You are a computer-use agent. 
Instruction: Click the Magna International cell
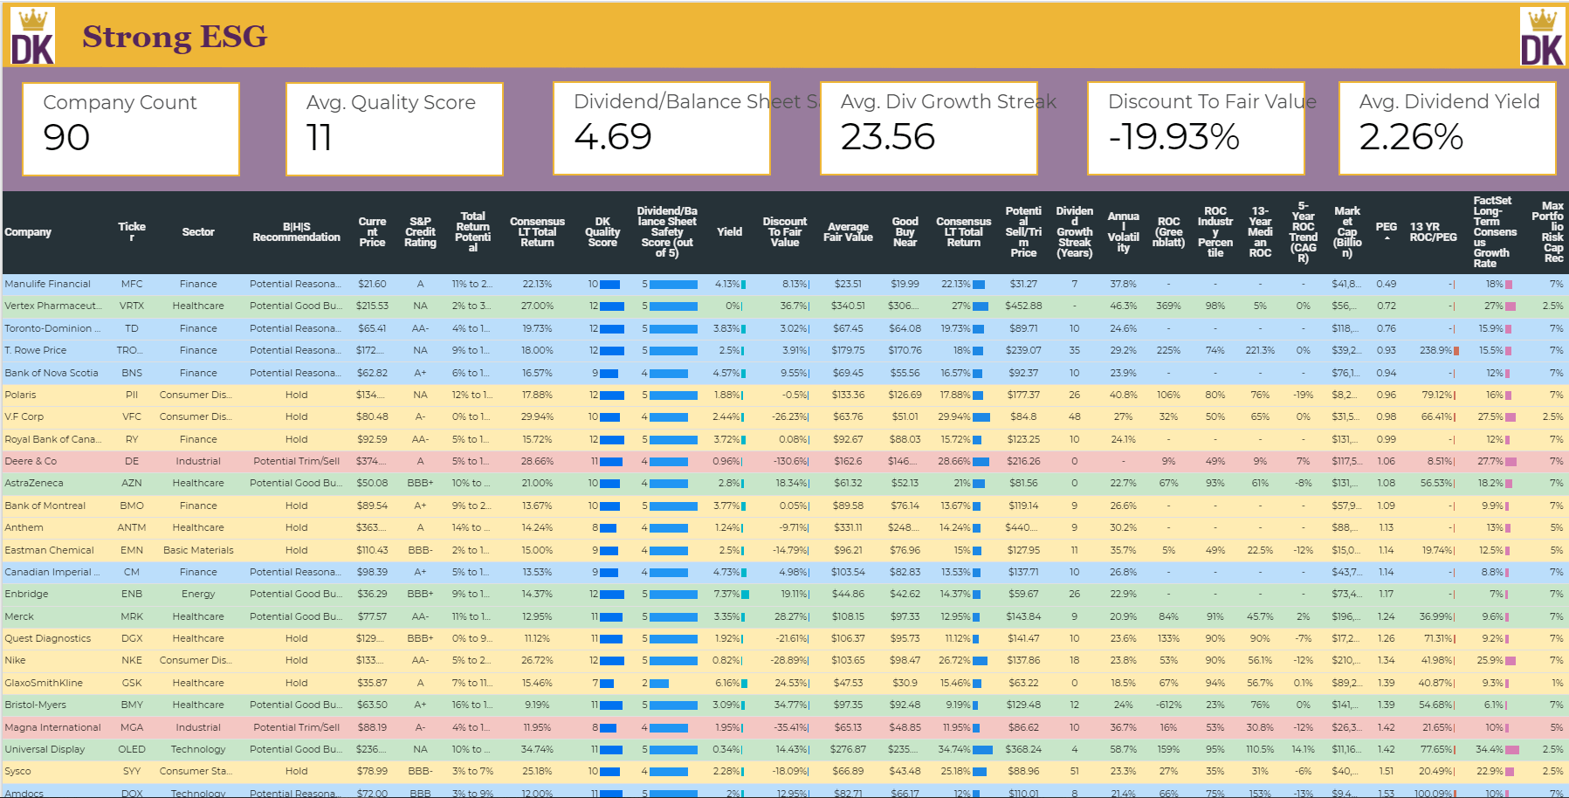[x=52, y=728]
